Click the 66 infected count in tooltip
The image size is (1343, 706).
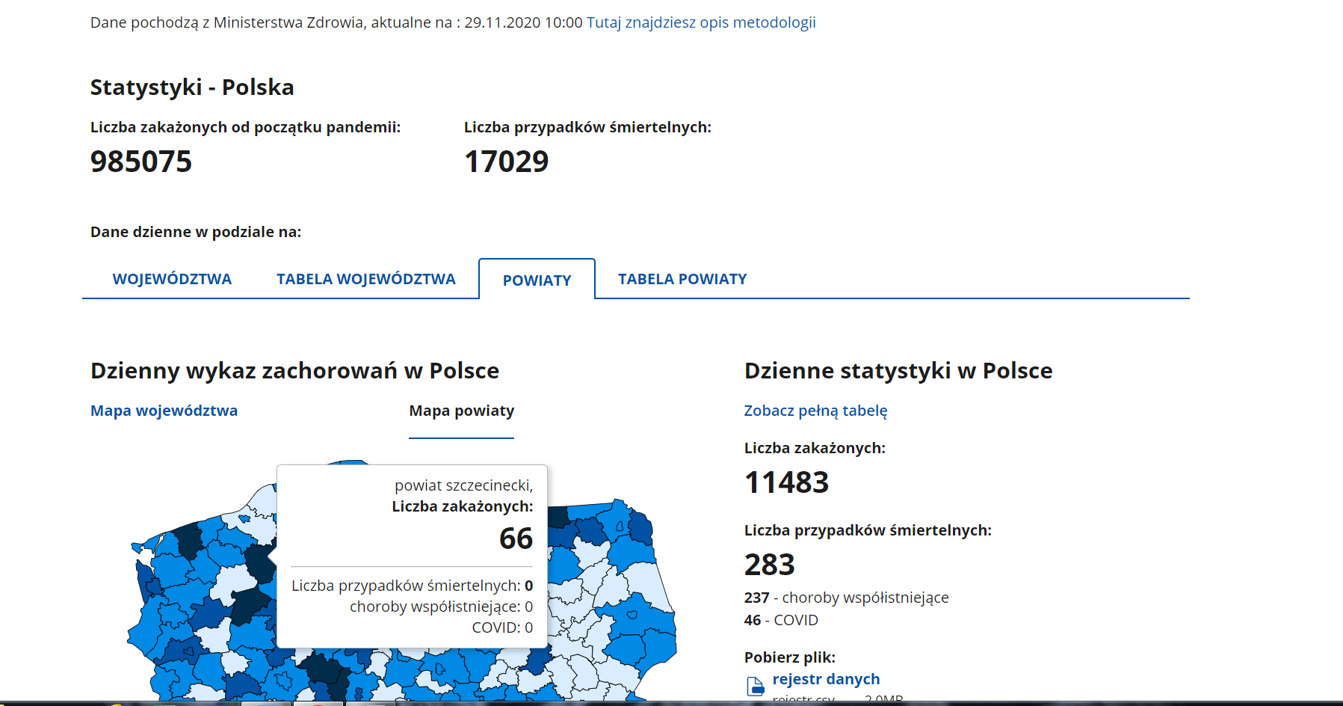[x=516, y=538]
